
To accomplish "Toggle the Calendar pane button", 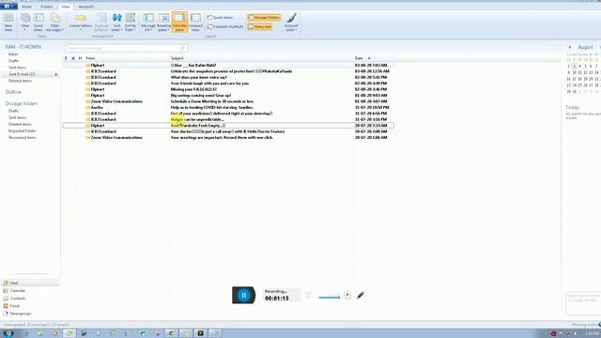I will [x=179, y=23].
